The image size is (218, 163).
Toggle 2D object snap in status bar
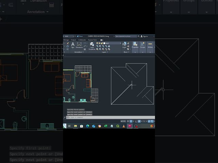152,121
